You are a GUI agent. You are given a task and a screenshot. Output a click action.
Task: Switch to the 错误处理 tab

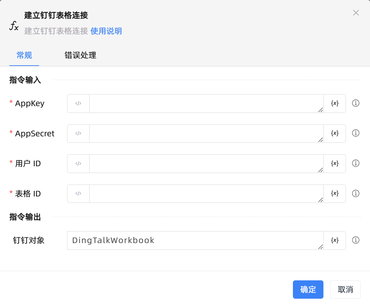[x=80, y=55]
